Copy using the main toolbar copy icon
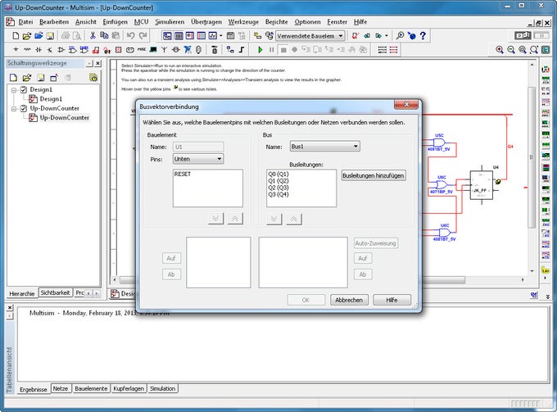Image resolution: width=557 pixels, height=412 pixels. click(x=104, y=35)
